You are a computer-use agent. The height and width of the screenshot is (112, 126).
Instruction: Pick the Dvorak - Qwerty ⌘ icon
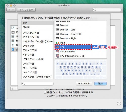[x=57, y=34]
